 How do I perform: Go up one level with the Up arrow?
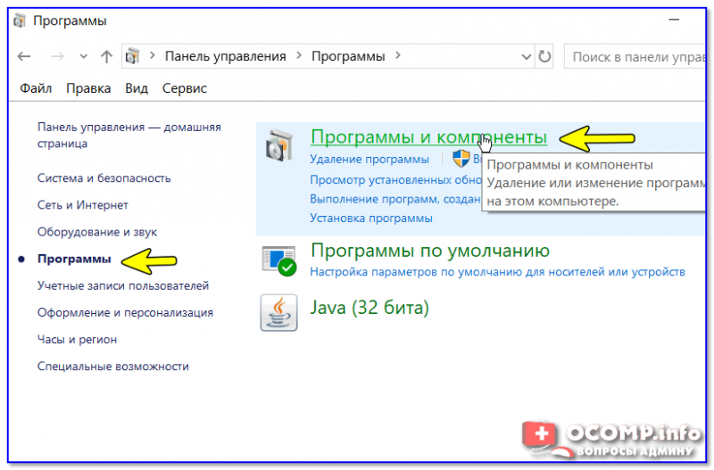[x=106, y=56]
